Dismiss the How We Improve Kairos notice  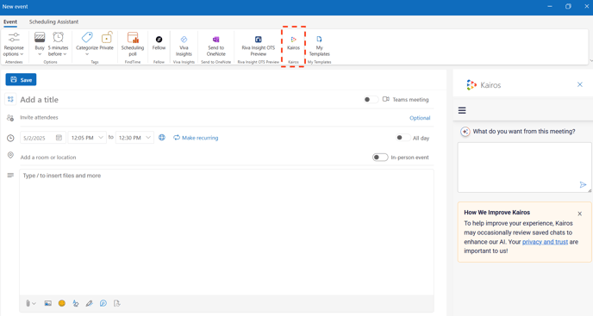click(x=580, y=214)
